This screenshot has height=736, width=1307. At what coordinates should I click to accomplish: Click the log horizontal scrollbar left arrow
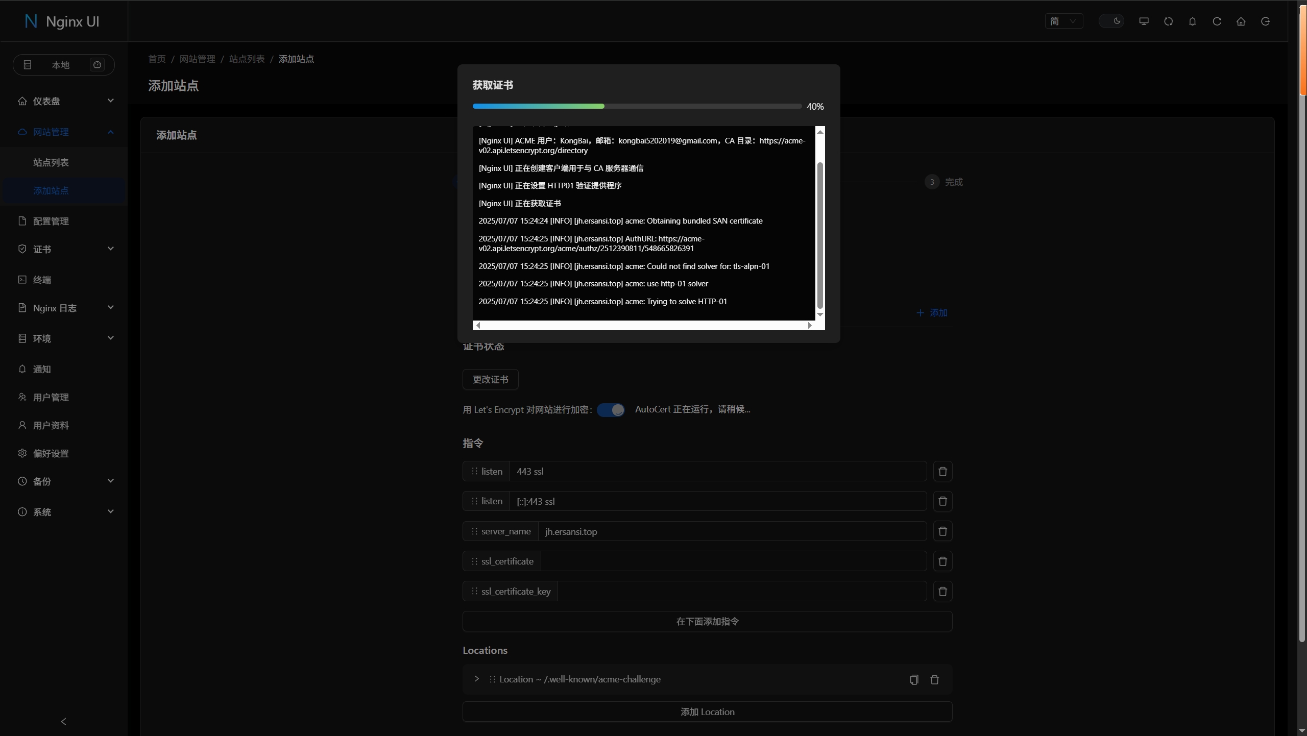coord(478,325)
